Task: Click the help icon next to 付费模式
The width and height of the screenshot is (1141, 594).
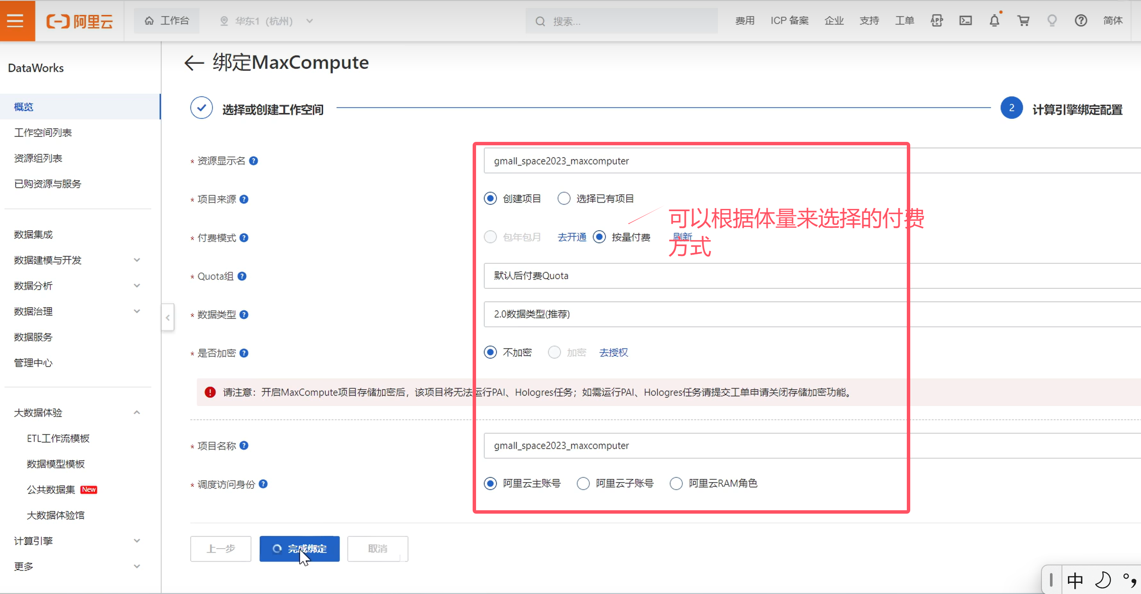Action: click(x=244, y=238)
